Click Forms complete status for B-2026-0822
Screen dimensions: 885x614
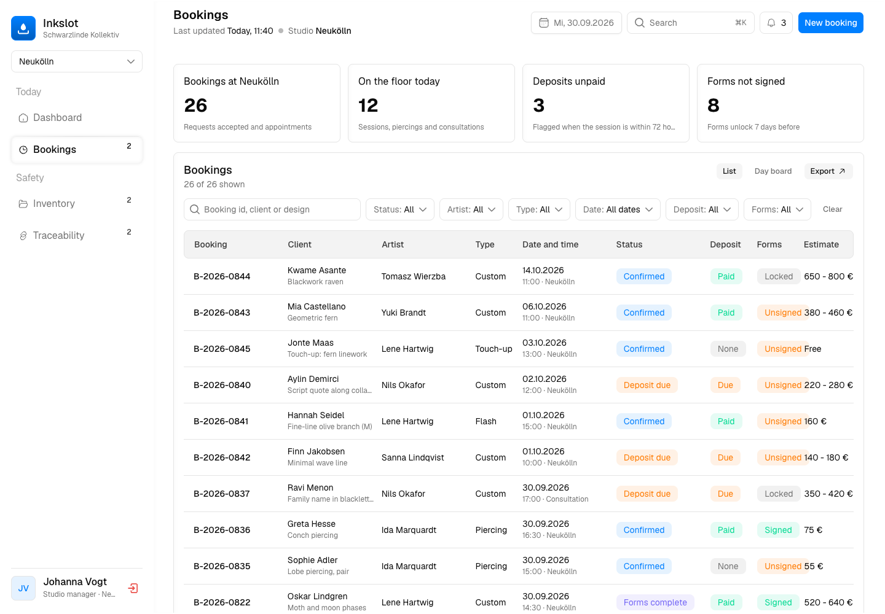(x=655, y=602)
